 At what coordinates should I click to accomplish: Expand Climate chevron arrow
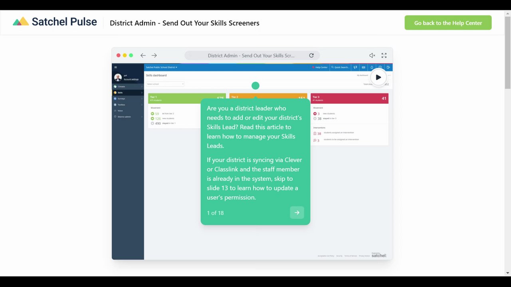142,86
